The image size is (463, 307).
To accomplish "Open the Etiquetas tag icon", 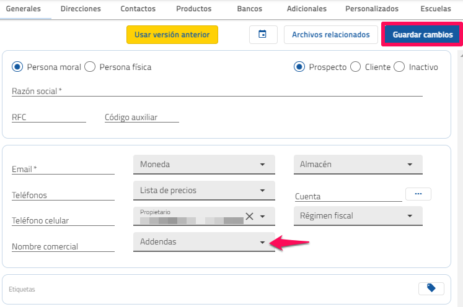I will [x=431, y=288].
